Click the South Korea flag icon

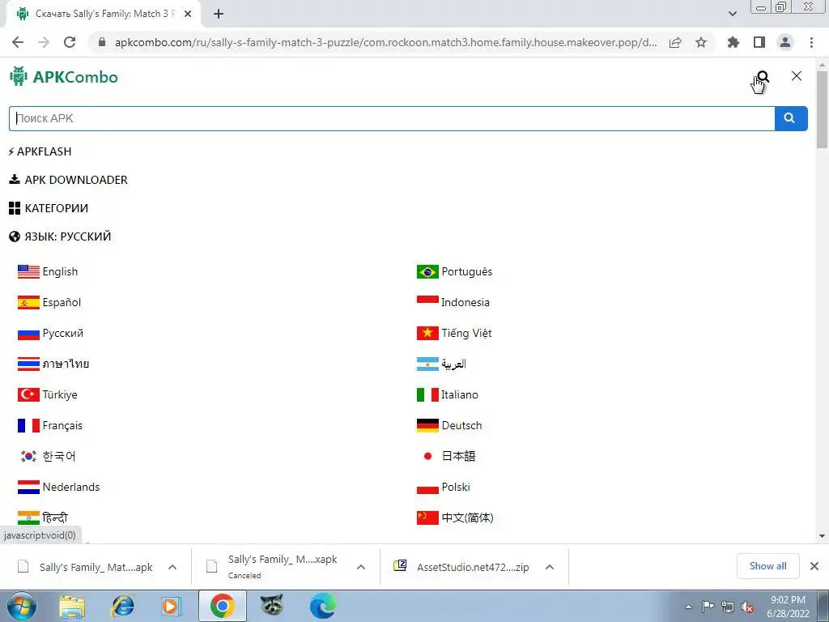point(28,456)
